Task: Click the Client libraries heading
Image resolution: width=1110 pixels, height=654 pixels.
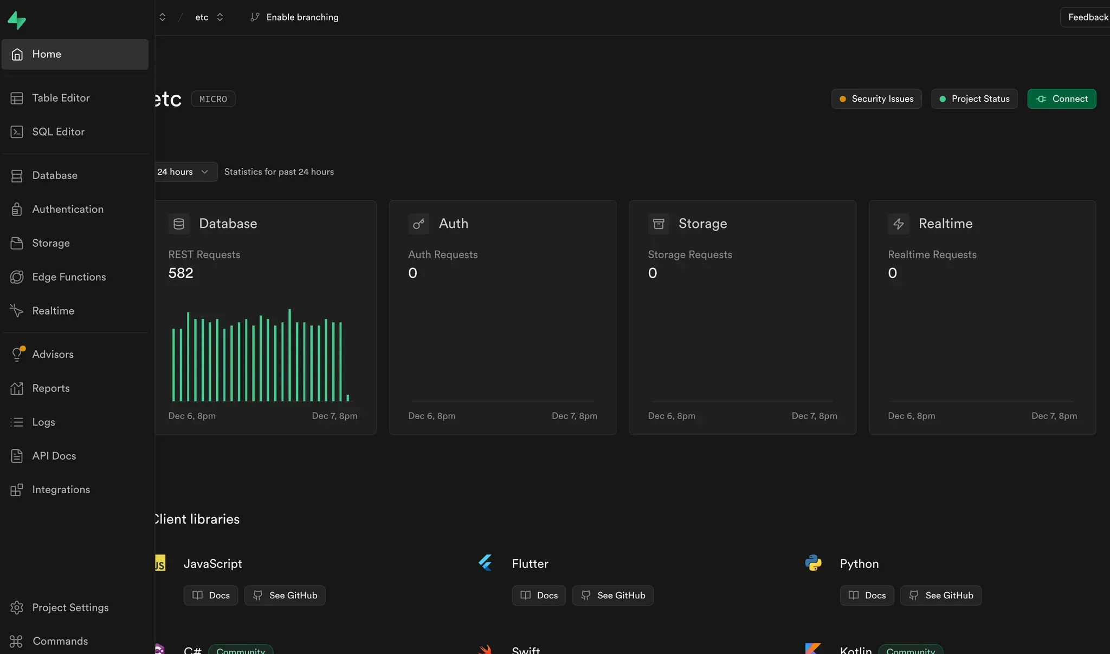Action: pyautogui.click(x=197, y=519)
